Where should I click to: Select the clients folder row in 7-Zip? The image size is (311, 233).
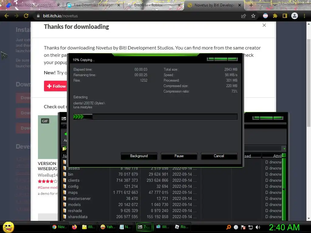[x=172, y=180]
